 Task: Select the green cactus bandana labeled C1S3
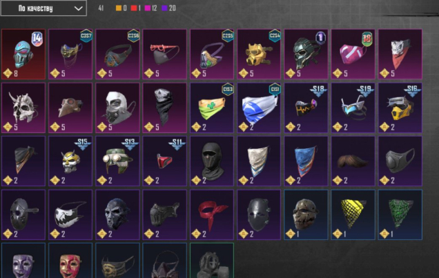coord(212,108)
